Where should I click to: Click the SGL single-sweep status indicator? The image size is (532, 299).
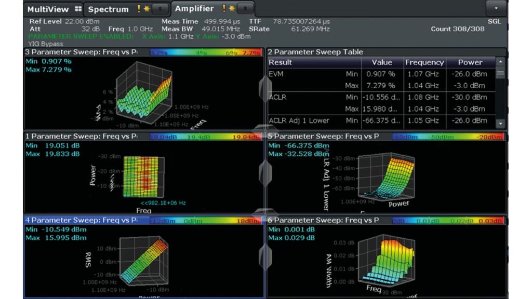pos(494,21)
